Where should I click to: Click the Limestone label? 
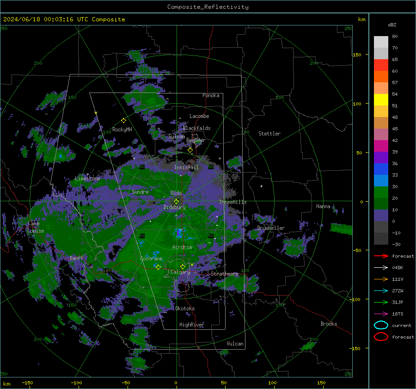click(x=87, y=179)
